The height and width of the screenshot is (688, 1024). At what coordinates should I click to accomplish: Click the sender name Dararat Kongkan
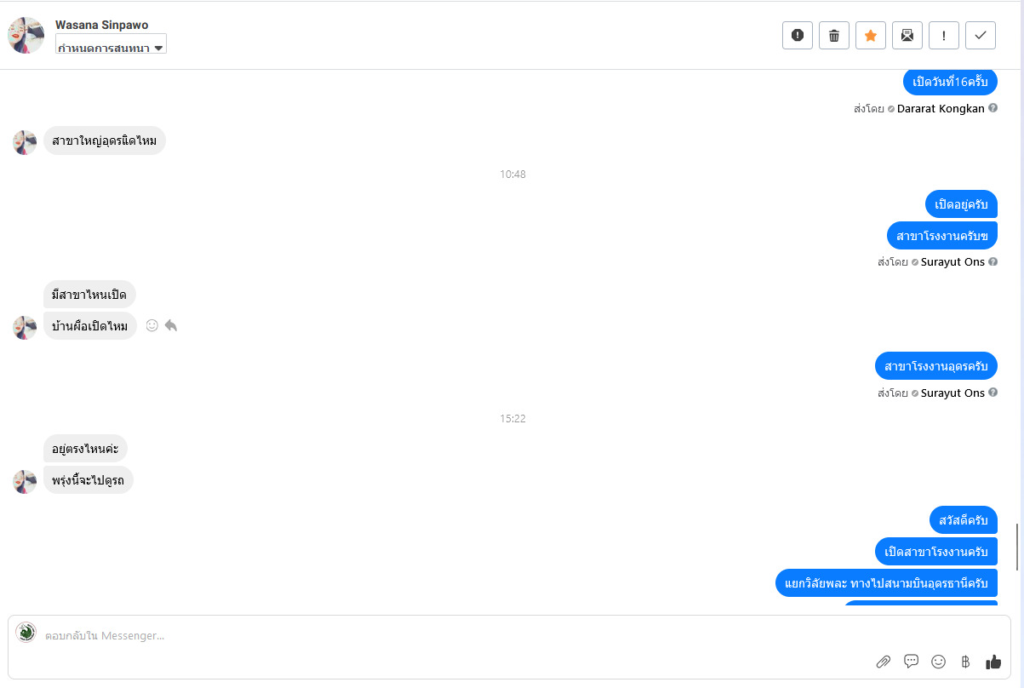(941, 109)
